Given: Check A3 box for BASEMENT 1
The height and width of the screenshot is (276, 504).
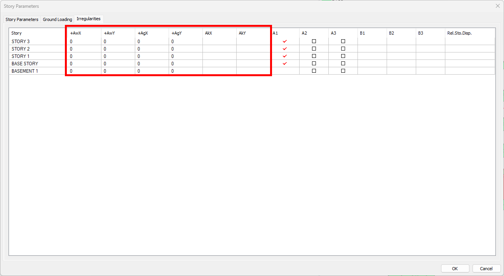Looking at the screenshot, I should pos(343,71).
